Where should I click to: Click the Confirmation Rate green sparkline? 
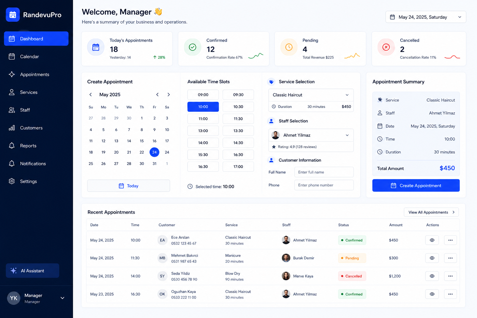[256, 56]
